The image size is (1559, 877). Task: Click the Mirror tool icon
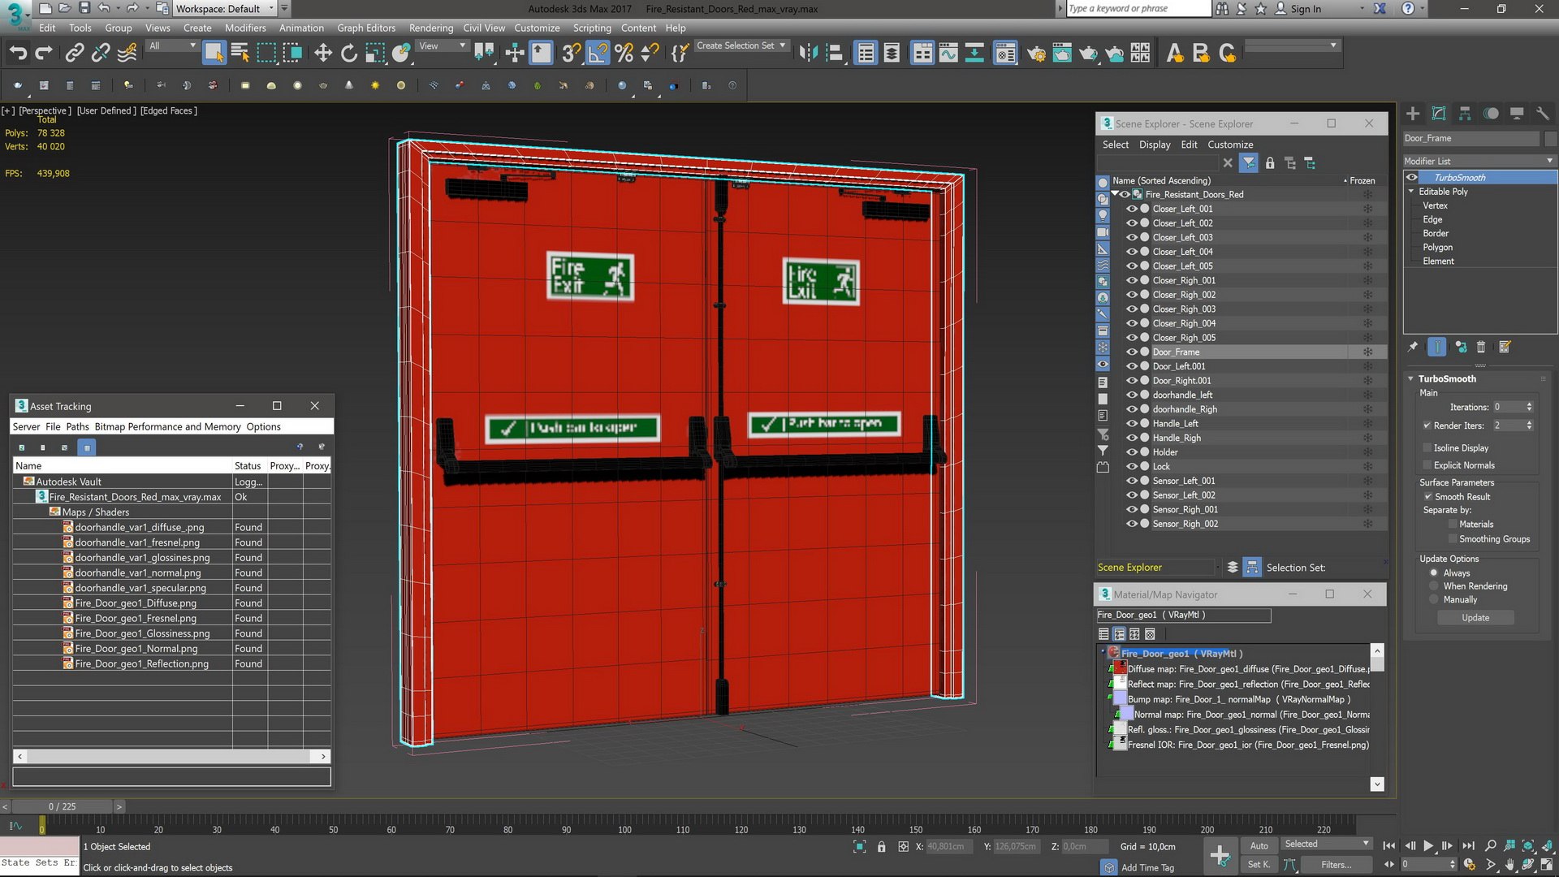coord(808,53)
